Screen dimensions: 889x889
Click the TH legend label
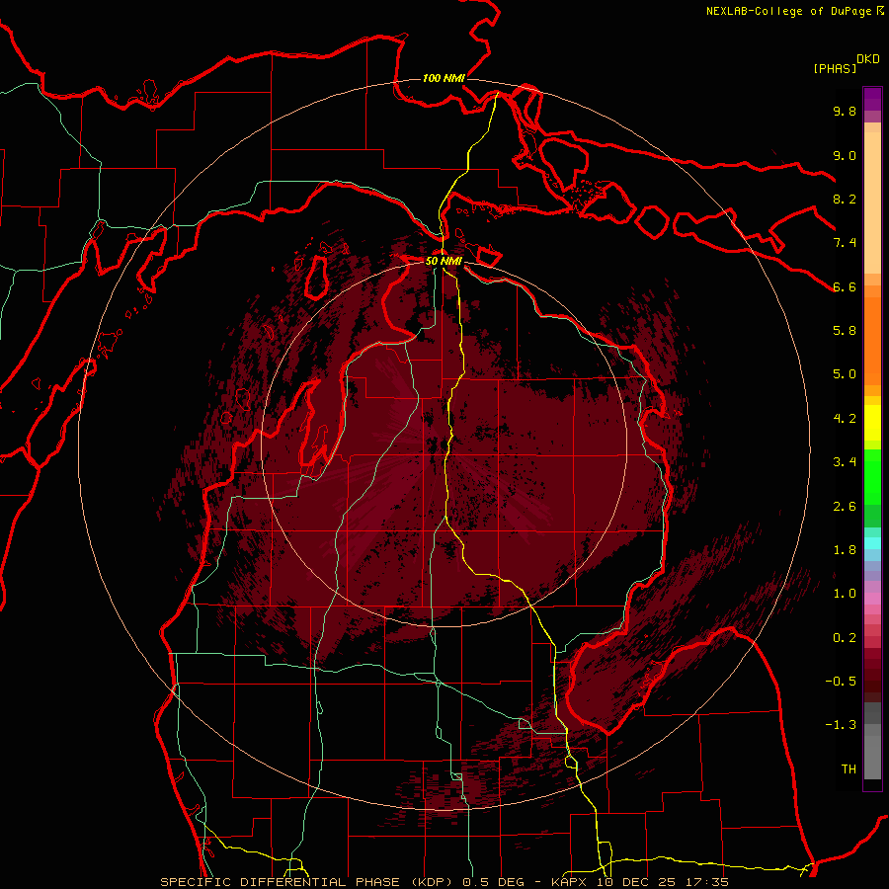point(849,769)
